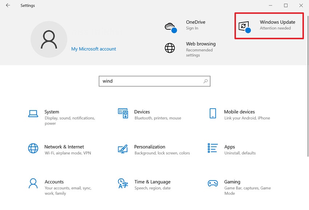
Task: Click the search magnifier icon
Action: pyautogui.click(x=205, y=81)
